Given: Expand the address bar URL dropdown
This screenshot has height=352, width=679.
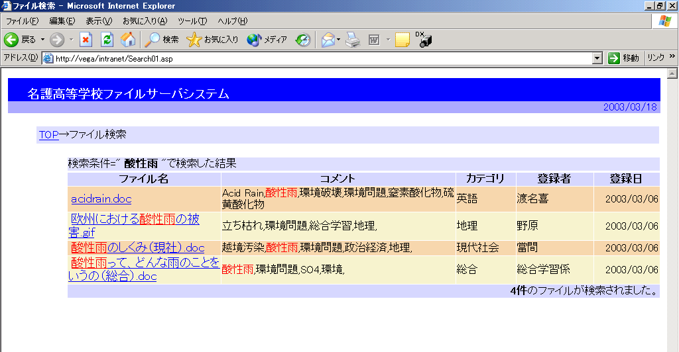Looking at the screenshot, I should coord(597,58).
